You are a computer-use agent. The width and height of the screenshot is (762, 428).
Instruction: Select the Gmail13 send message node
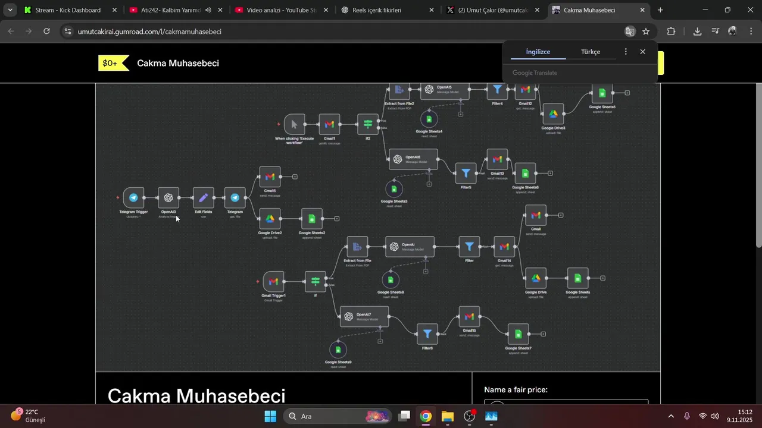tap(498, 159)
